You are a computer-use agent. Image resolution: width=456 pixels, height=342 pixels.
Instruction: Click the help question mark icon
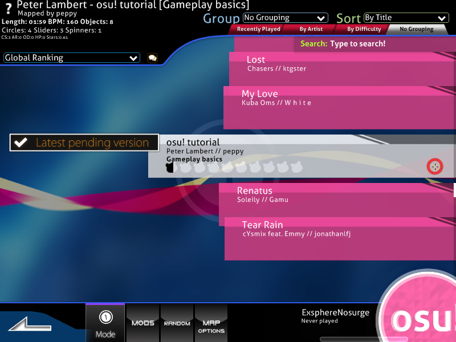[7, 7]
